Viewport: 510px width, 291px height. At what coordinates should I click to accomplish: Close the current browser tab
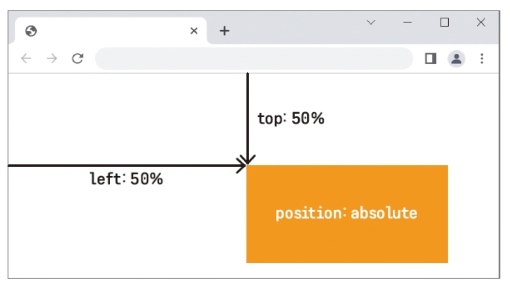point(194,31)
